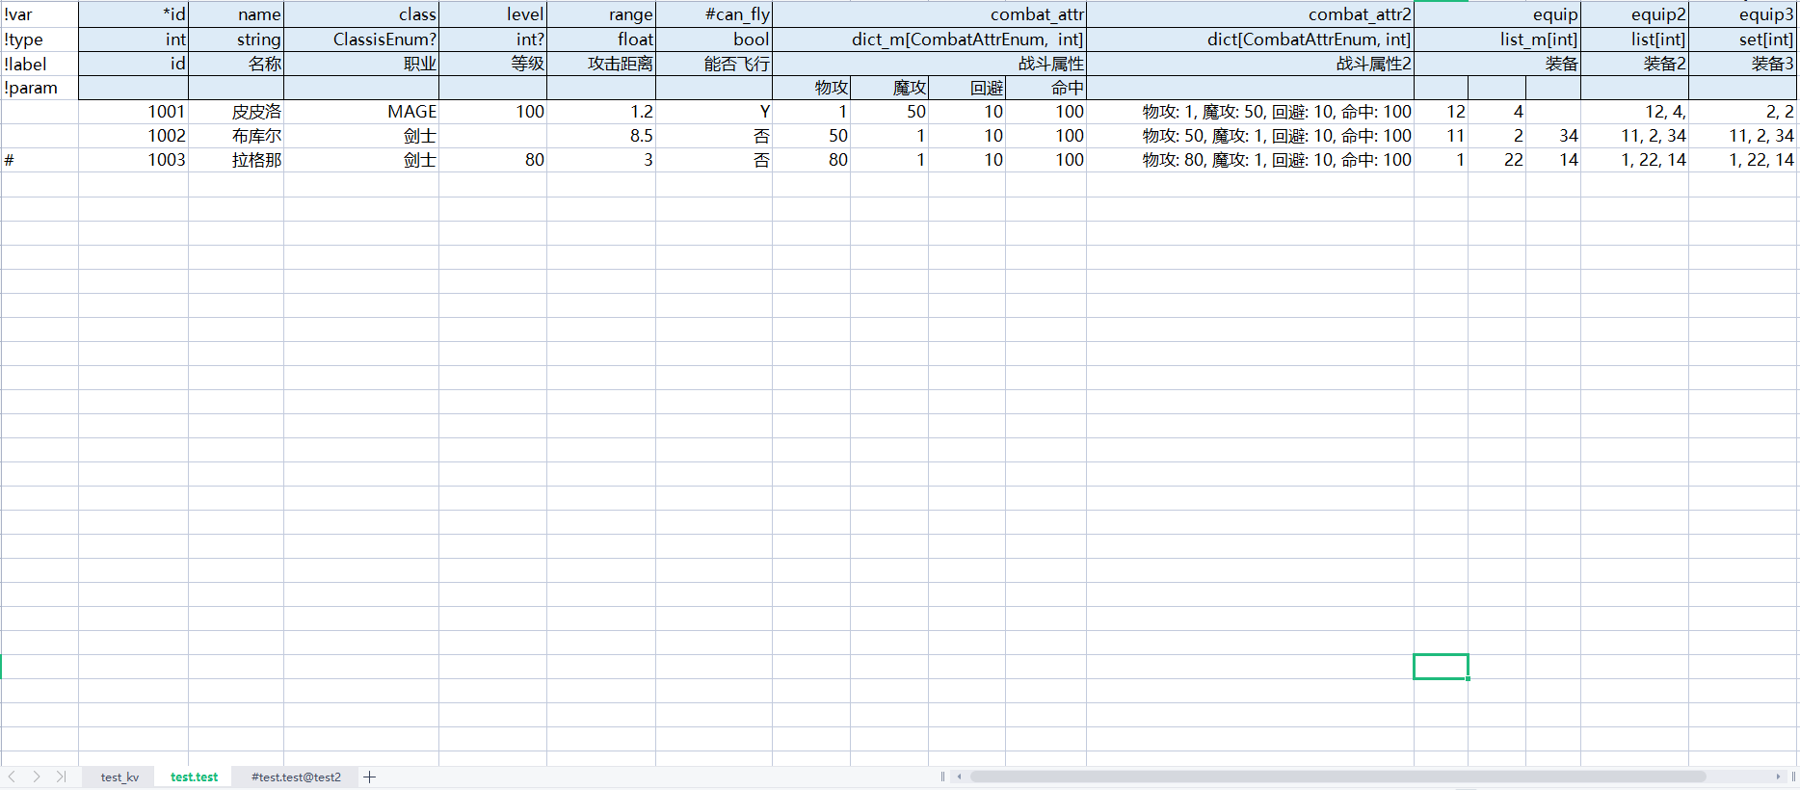1800x790 pixels.
Task: Select the float type cell
Action: 601,39
